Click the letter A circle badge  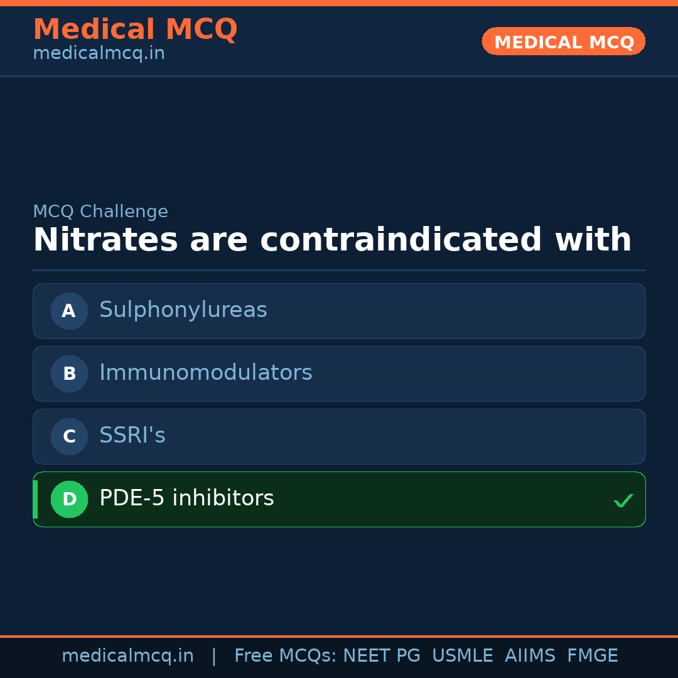click(x=69, y=311)
